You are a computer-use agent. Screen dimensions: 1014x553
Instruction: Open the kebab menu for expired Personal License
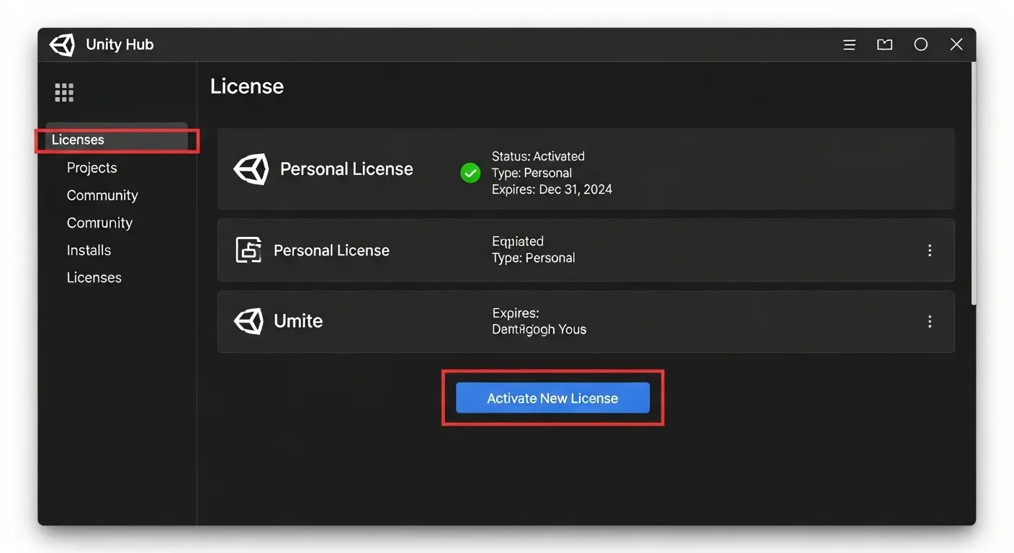[930, 250]
